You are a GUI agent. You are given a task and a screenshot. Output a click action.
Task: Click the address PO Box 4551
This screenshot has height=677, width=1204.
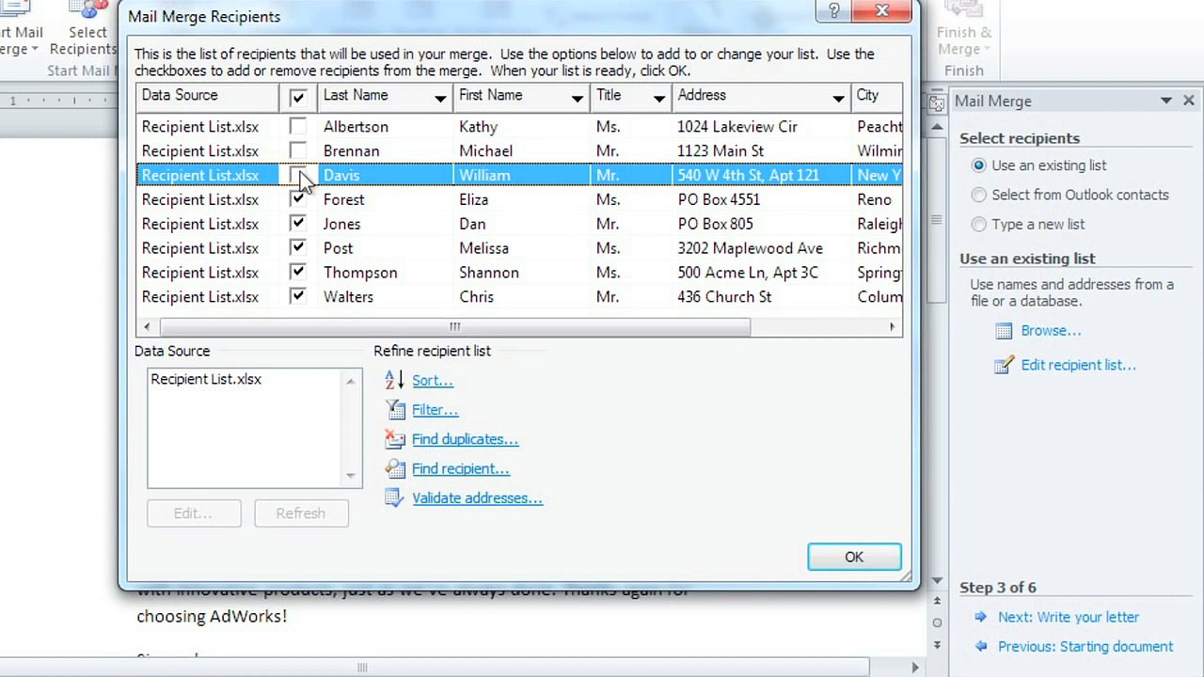pos(719,199)
